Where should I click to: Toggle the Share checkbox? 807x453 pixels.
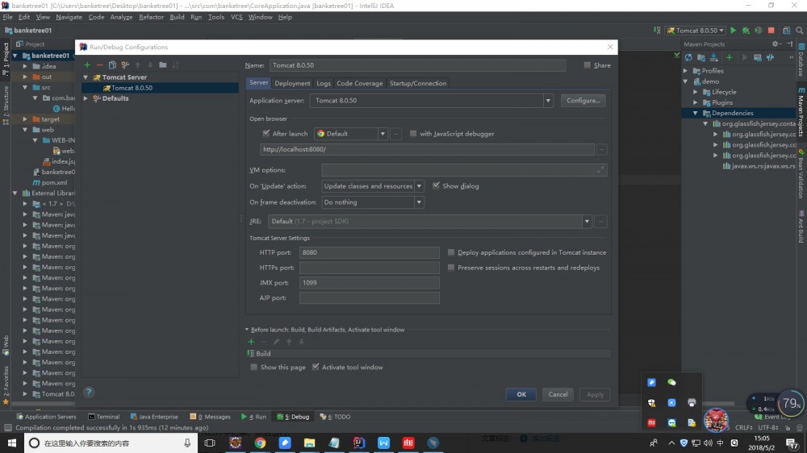[587, 65]
